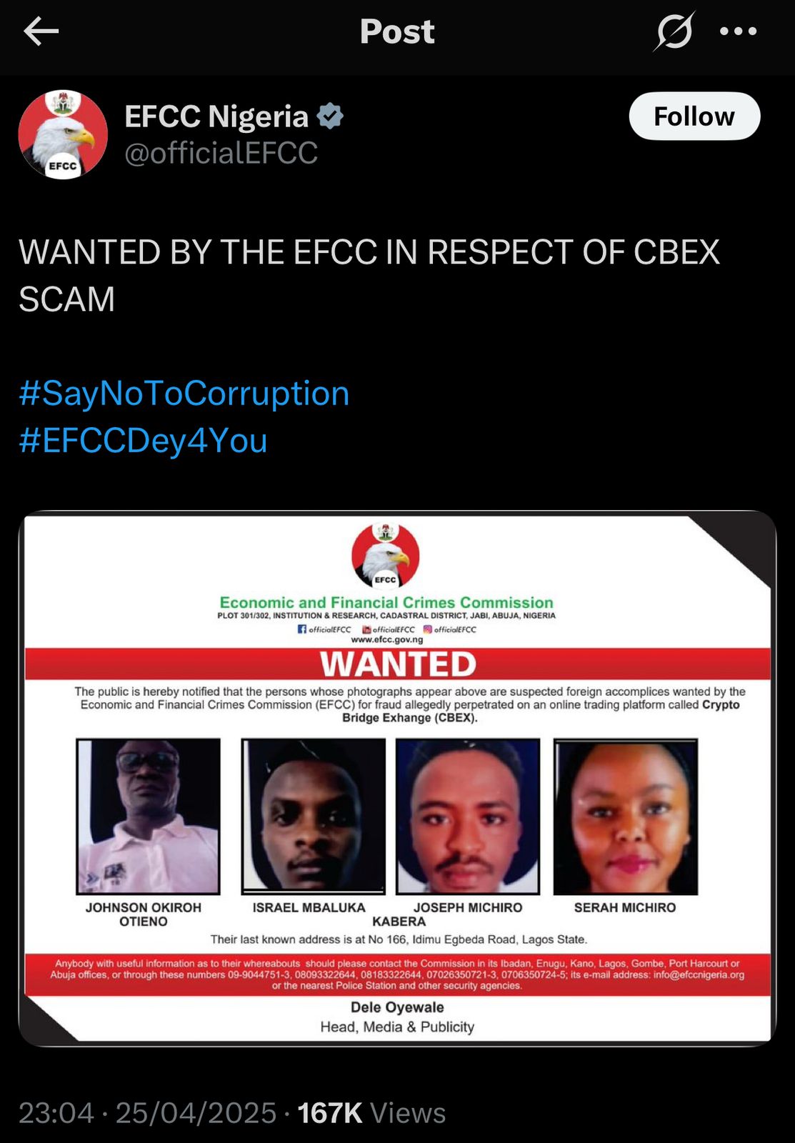Open the EFCC Nigeria eagle profile avatar
This screenshot has width=795, height=1143.
(63, 134)
